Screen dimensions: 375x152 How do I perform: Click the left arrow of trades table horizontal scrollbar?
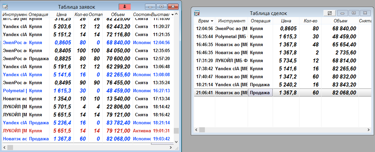[197, 130]
